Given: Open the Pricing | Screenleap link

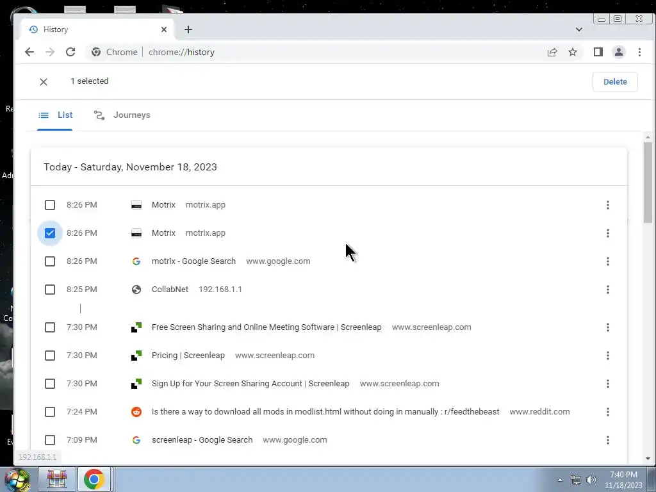Looking at the screenshot, I should coord(188,356).
